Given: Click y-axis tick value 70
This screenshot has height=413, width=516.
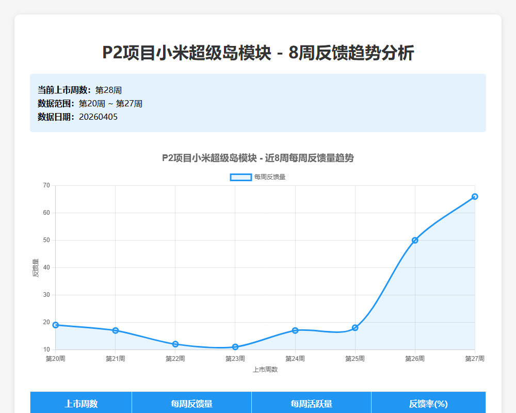Looking at the screenshot, I should coord(46,185).
